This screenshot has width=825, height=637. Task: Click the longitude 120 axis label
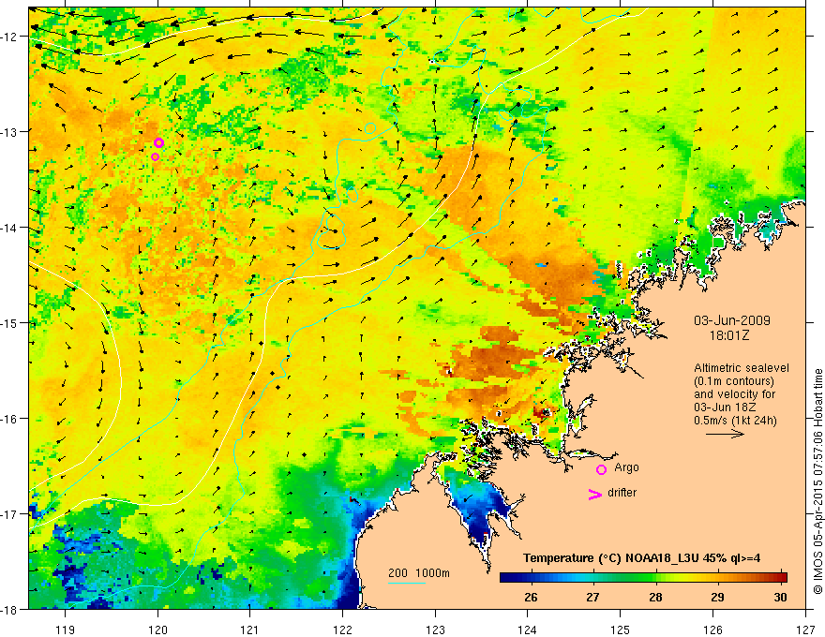(x=157, y=630)
